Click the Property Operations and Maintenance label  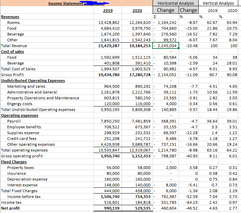[x=43, y=98]
